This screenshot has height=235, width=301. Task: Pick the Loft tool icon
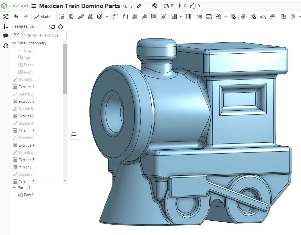coord(90,17)
